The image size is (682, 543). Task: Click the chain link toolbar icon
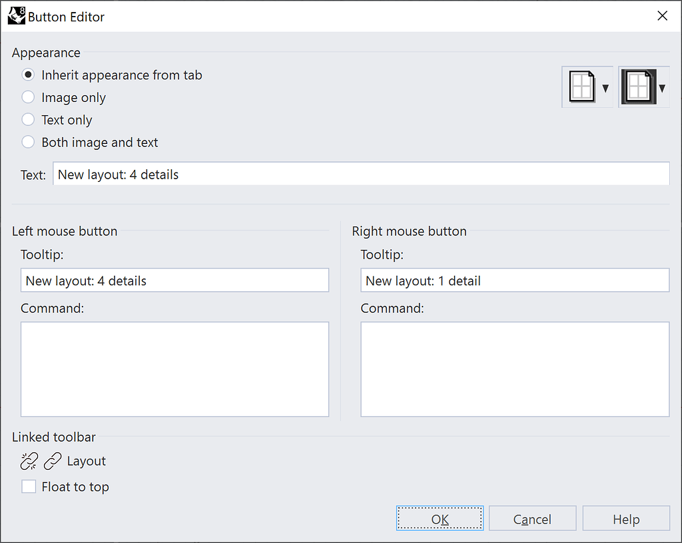click(53, 461)
